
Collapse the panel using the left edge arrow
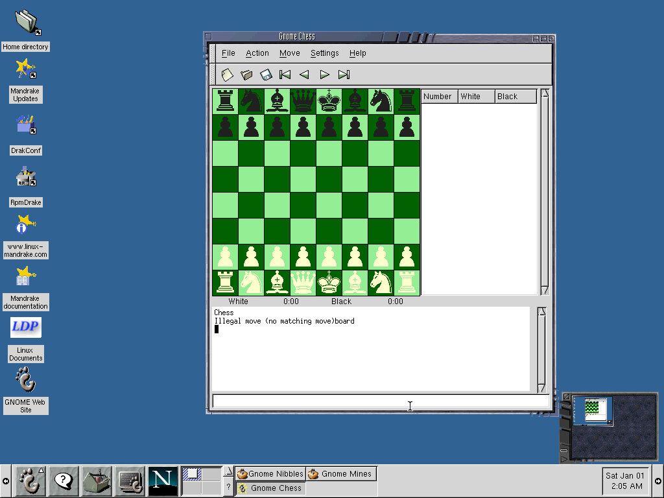5,481
